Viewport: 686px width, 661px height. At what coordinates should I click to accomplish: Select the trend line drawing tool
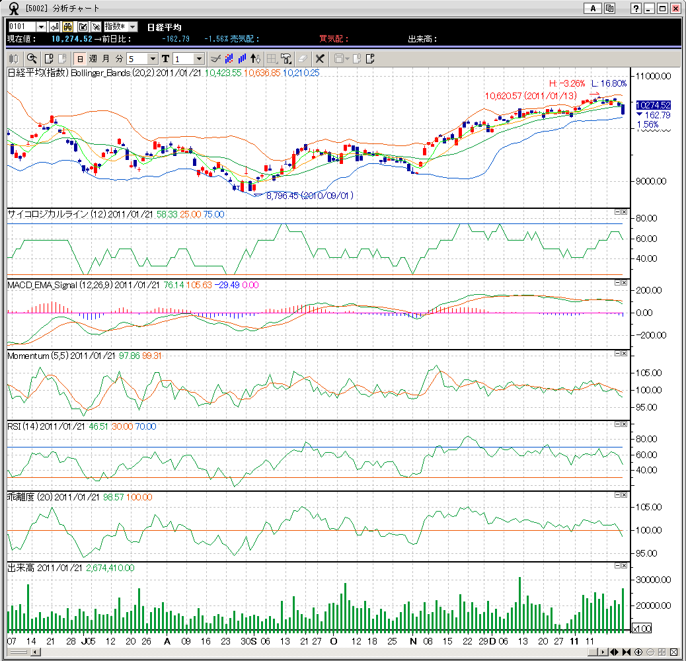point(215,58)
